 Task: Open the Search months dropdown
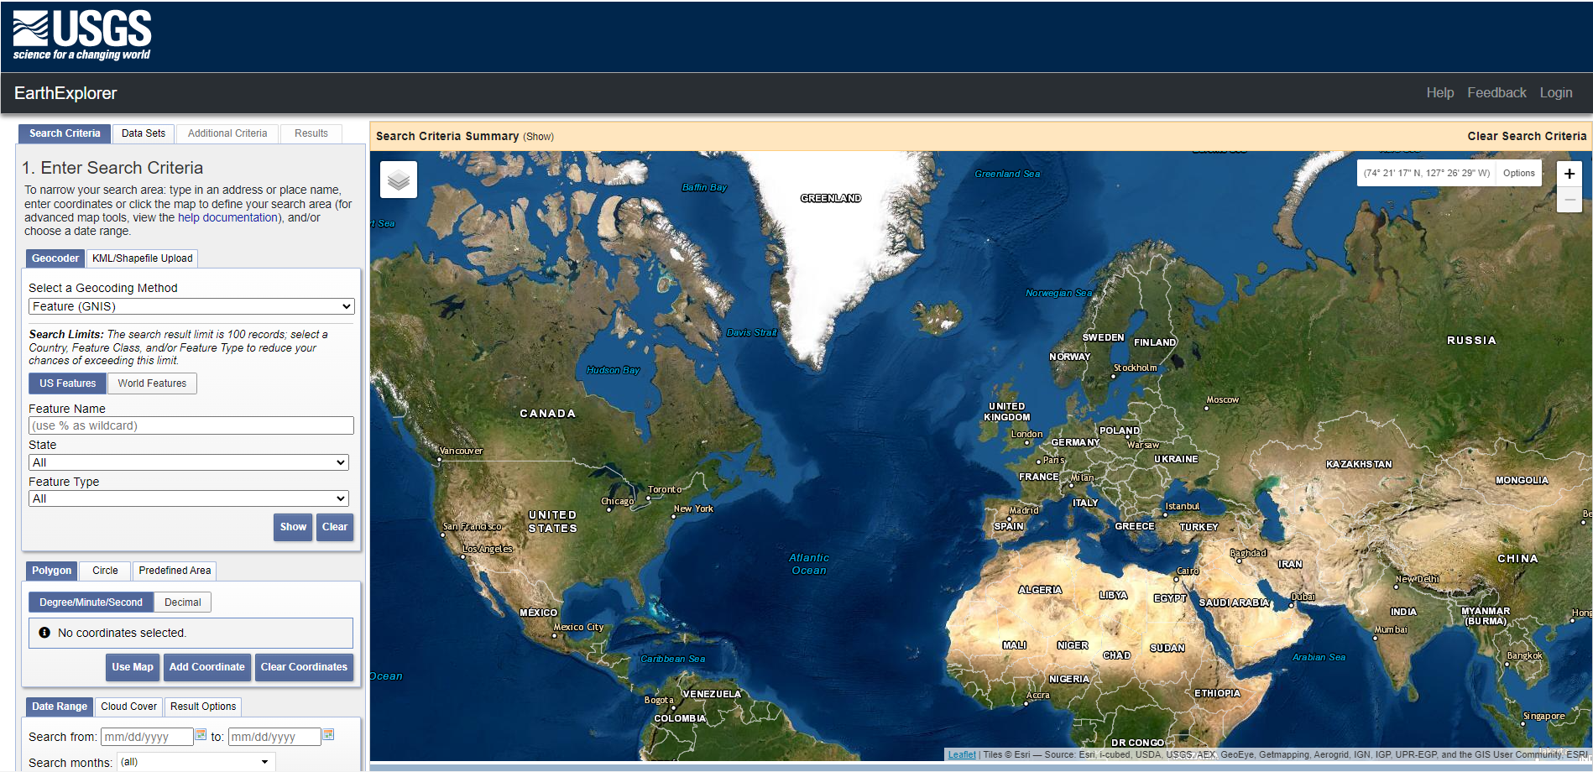195,760
